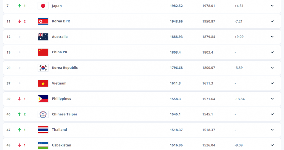The width and height of the screenshot is (284, 150).
Task: Click the Korea Republic flag icon
Action: click(x=43, y=68)
